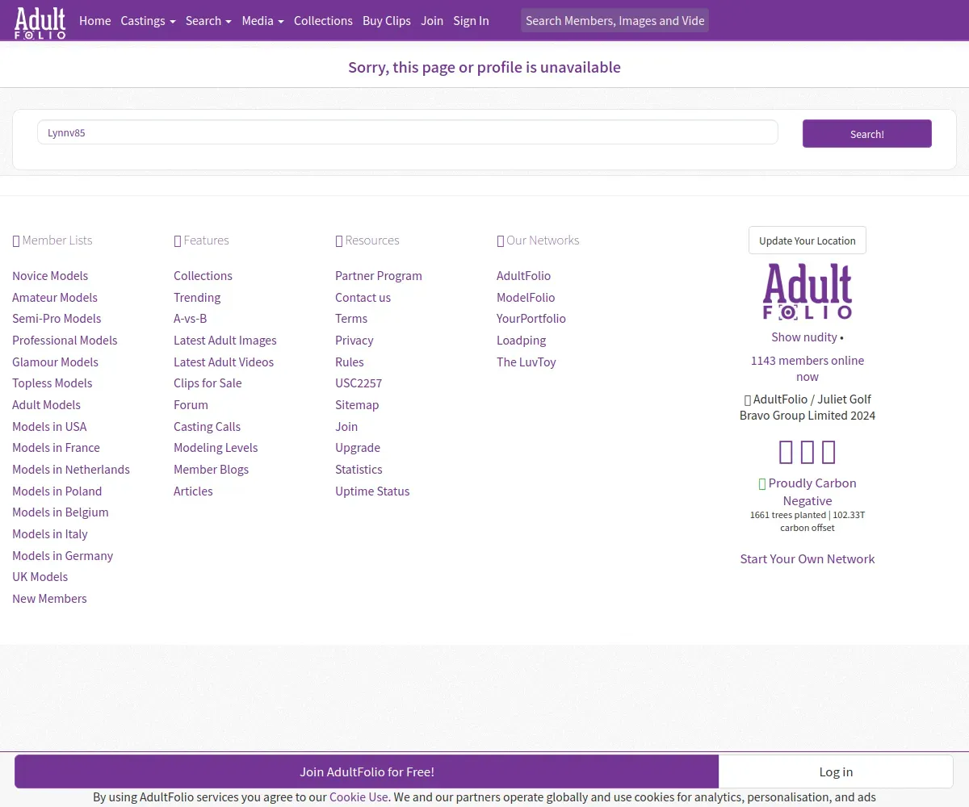This screenshot has width=969, height=807.
Task: Open the 1143 members online now link
Action: point(807,369)
